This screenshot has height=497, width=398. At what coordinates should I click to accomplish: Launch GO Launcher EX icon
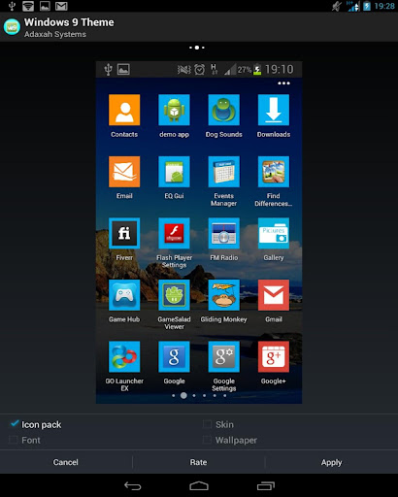(124, 357)
